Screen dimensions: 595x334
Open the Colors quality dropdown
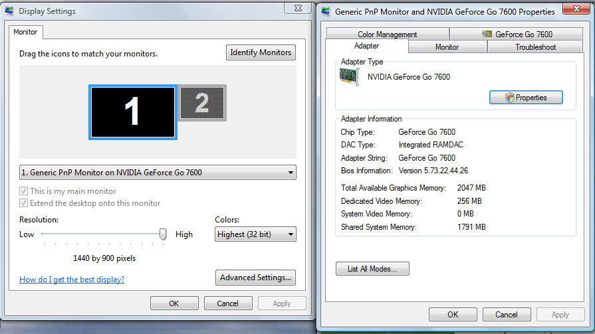(x=255, y=234)
